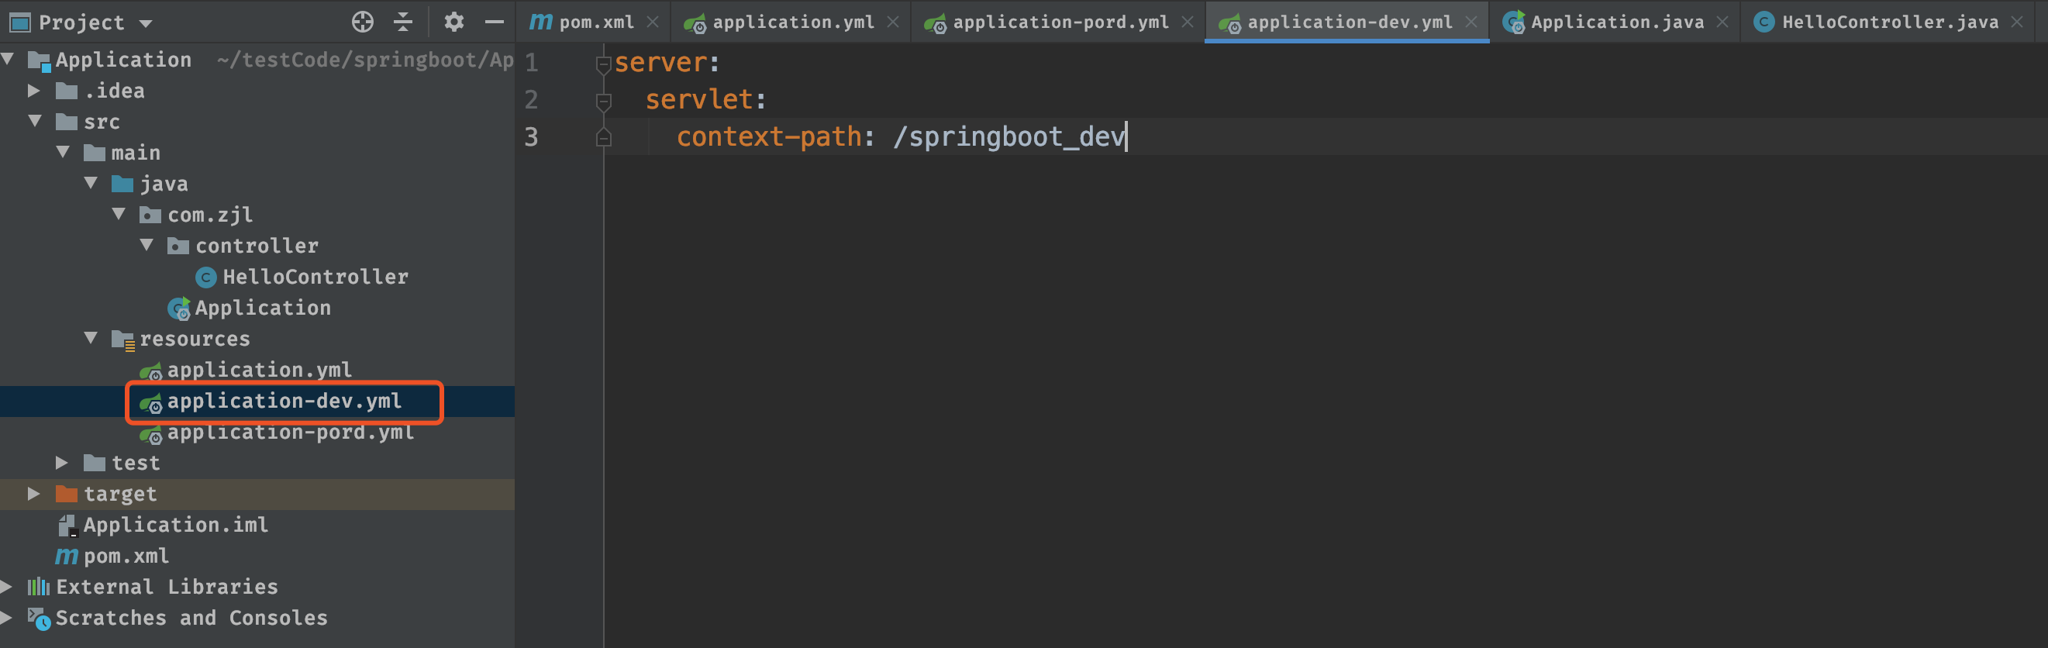Click the controller package icon
Viewport: 2048px width, 648px height.
178,246
